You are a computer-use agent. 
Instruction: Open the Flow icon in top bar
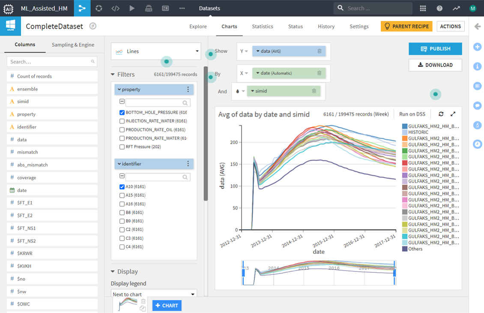point(82,8)
